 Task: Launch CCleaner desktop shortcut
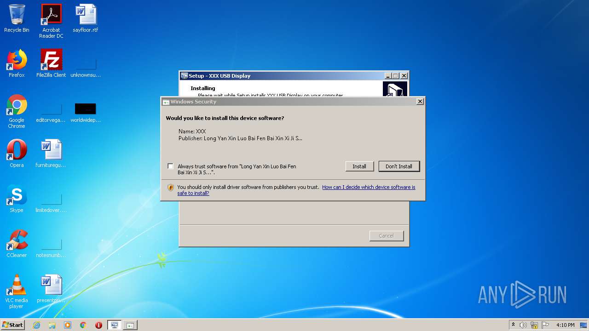(17, 244)
